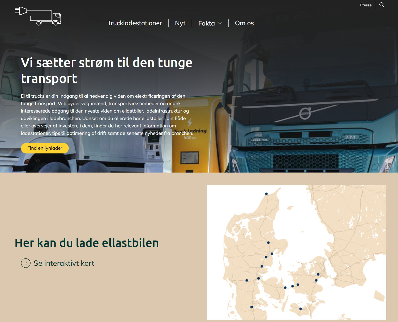
Task: Click the electric truck logo icon
Action: click(38, 16)
